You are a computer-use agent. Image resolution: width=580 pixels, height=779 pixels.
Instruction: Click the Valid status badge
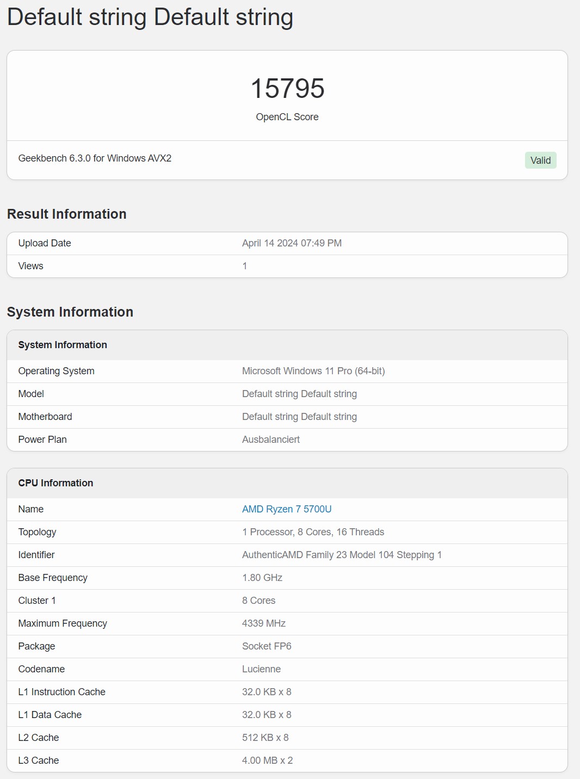540,160
